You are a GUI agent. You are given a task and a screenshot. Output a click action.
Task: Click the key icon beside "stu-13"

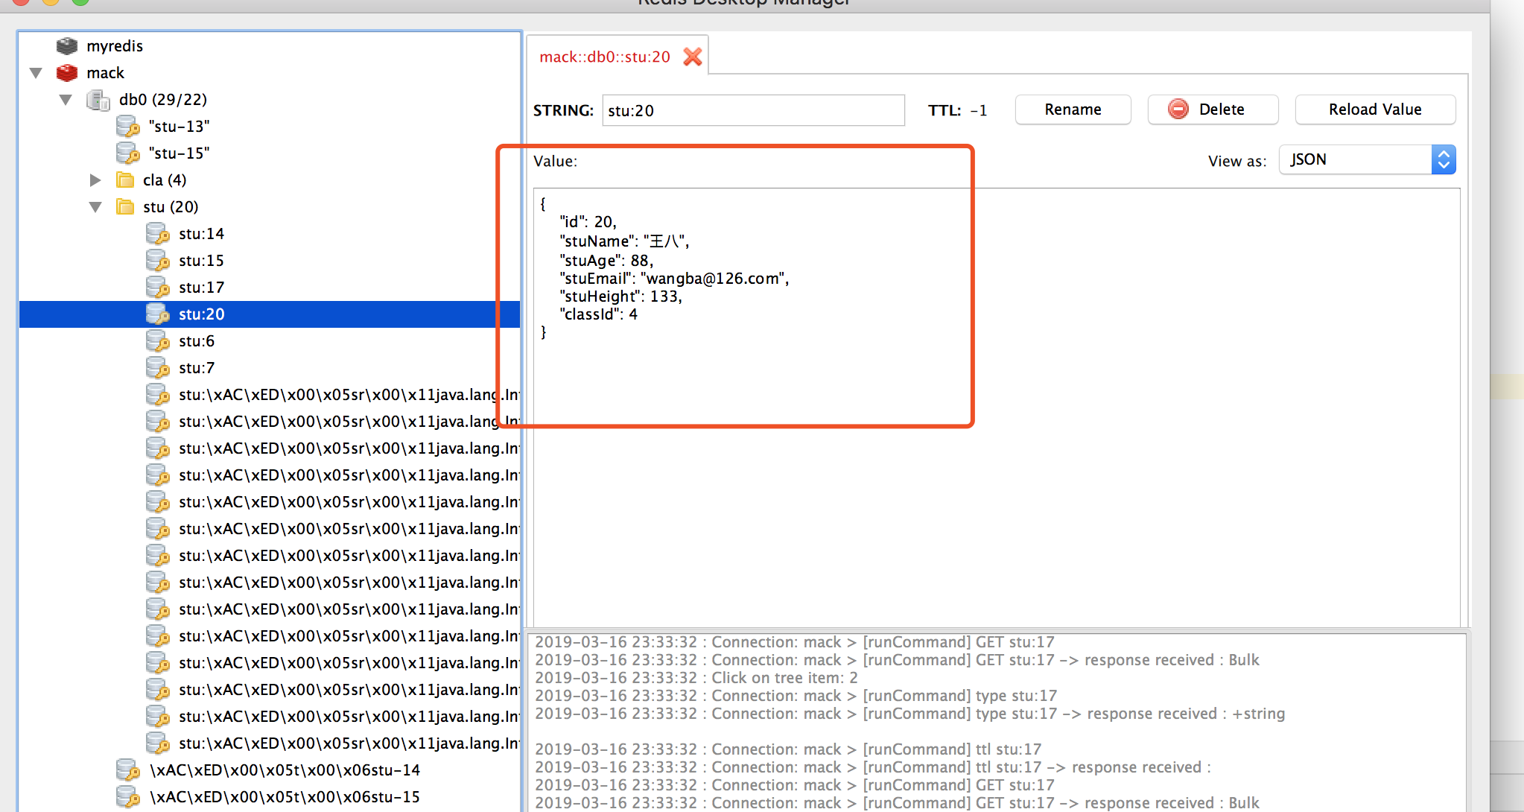point(128,127)
